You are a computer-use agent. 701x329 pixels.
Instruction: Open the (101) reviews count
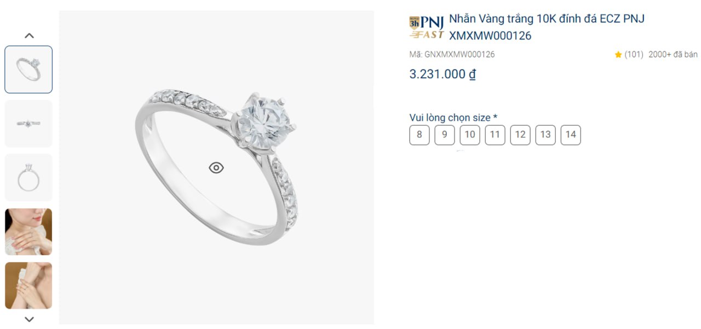634,55
